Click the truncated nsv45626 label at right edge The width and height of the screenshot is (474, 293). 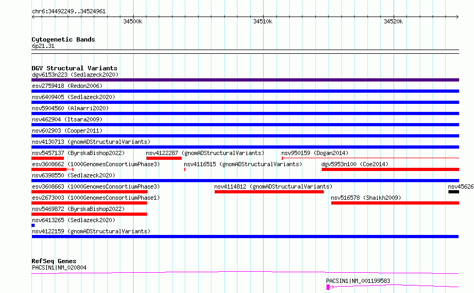pos(461,186)
